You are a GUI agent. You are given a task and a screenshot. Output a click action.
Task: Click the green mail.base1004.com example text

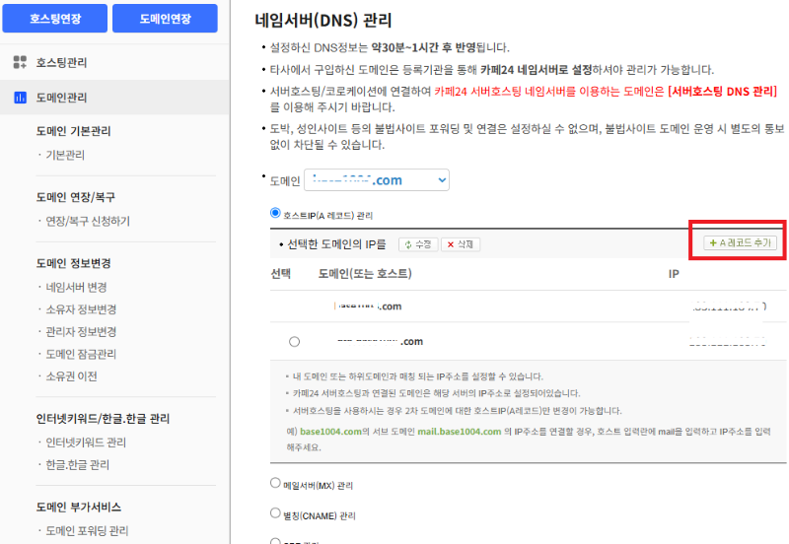pyautogui.click(x=460, y=432)
